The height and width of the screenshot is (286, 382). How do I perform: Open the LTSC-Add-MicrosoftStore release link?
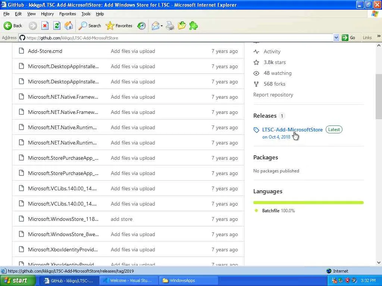292,130
